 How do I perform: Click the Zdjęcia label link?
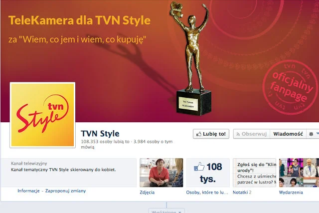(147, 192)
